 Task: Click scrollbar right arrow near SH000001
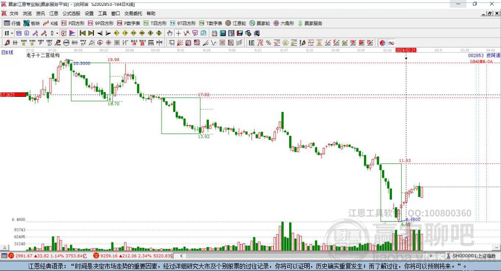[431, 256]
